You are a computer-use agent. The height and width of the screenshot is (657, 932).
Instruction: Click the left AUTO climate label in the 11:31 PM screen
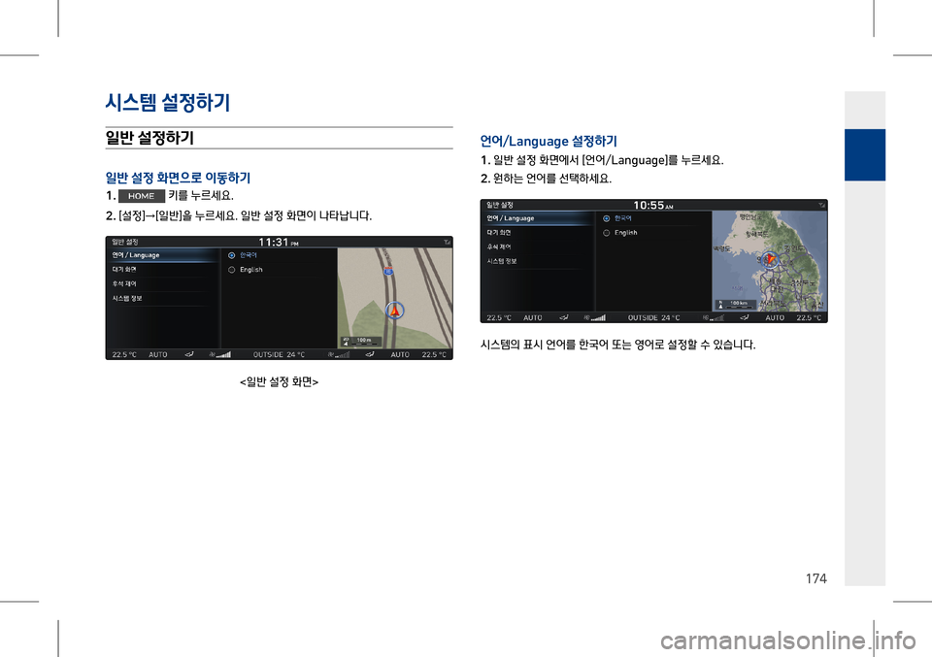pyautogui.click(x=158, y=354)
